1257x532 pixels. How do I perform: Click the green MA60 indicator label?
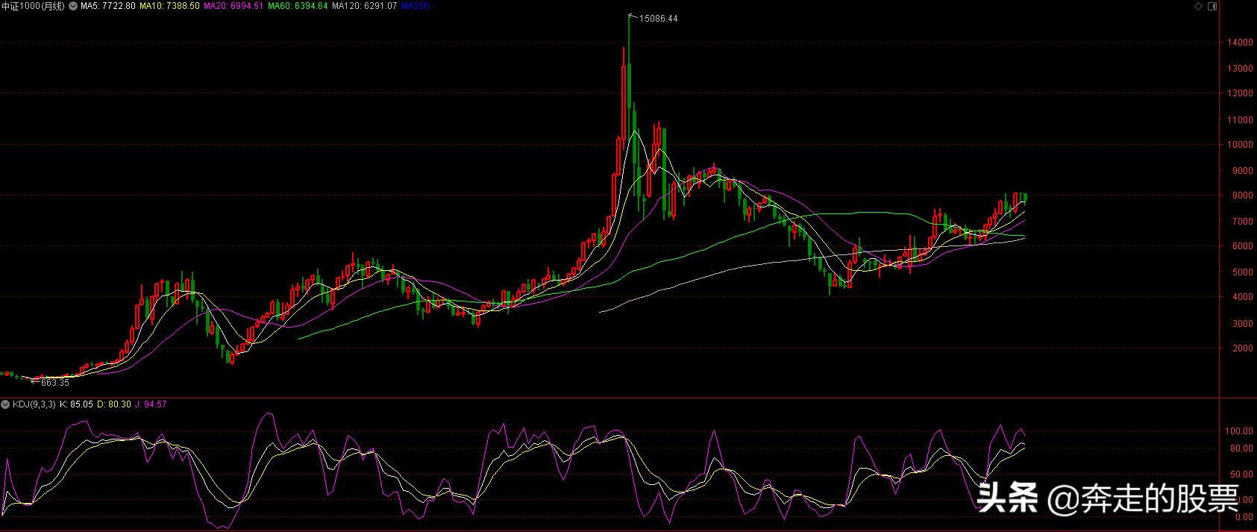298,6
